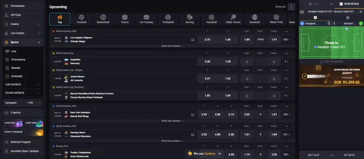Expand the LIVE/STATISTICS panel chevron
The image size is (364, 159).
[x=332, y=4]
